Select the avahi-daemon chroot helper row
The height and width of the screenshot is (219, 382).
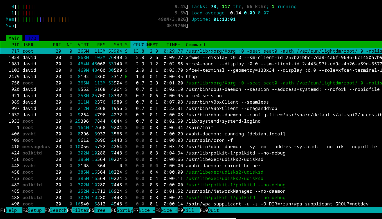point(191,166)
